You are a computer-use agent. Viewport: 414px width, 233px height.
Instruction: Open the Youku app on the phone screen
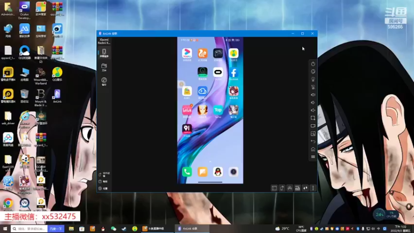point(187,53)
